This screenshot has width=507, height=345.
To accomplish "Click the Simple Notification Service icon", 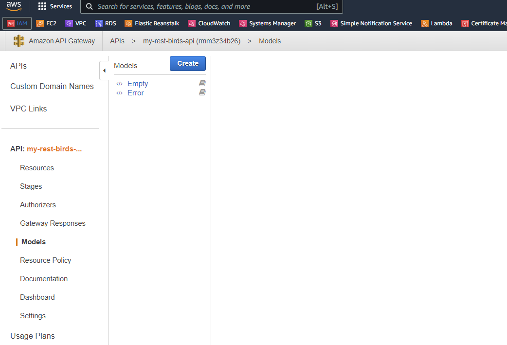I will pos(334,24).
